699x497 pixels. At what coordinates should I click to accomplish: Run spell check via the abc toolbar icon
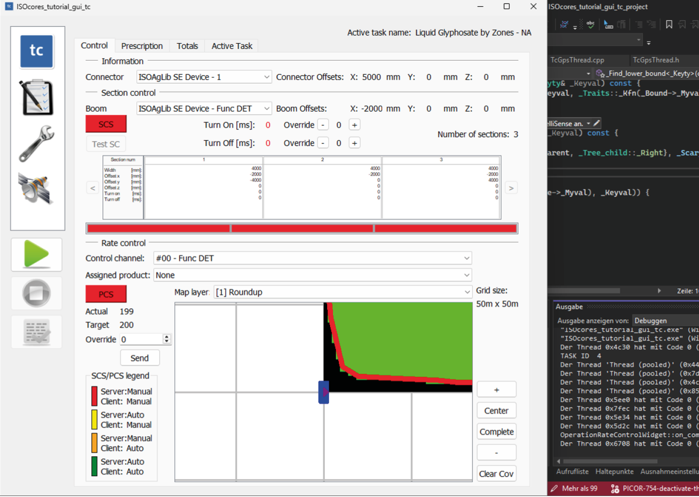coord(591,24)
